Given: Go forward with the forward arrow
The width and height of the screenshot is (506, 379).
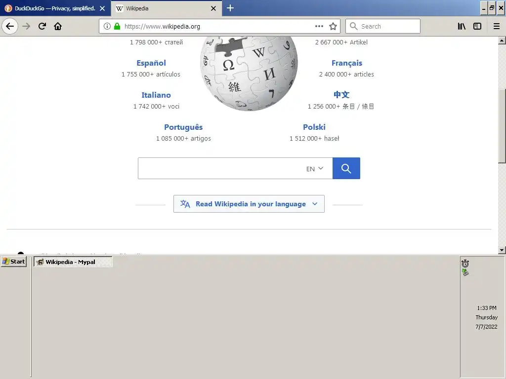Looking at the screenshot, I should [26, 26].
